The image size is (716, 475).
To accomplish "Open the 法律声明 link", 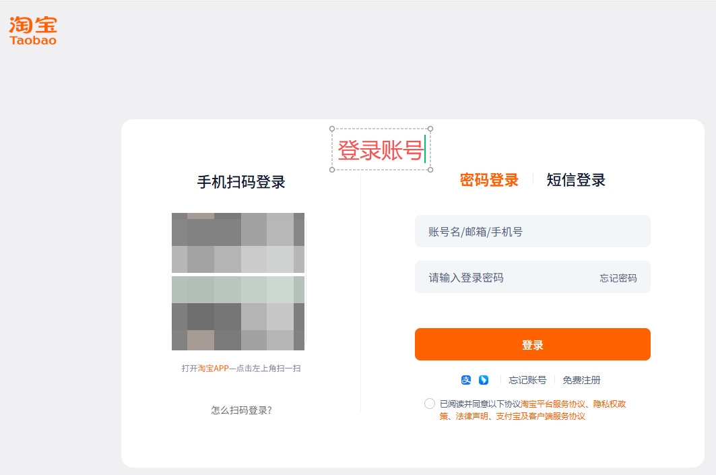I will pyautogui.click(x=471, y=416).
